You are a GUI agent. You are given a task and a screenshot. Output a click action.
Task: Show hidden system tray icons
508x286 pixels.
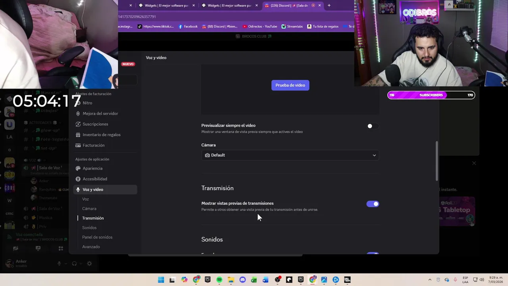point(430,280)
